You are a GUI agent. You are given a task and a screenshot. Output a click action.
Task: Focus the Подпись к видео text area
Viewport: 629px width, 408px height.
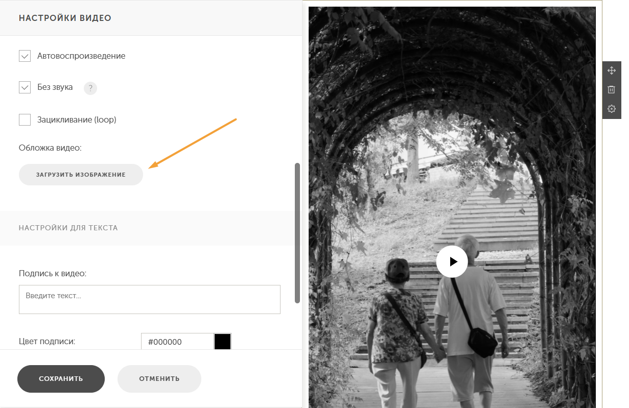150,299
